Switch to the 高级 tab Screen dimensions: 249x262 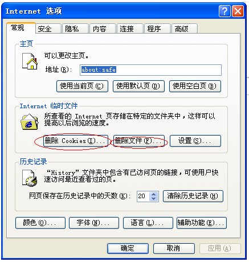tap(181, 29)
